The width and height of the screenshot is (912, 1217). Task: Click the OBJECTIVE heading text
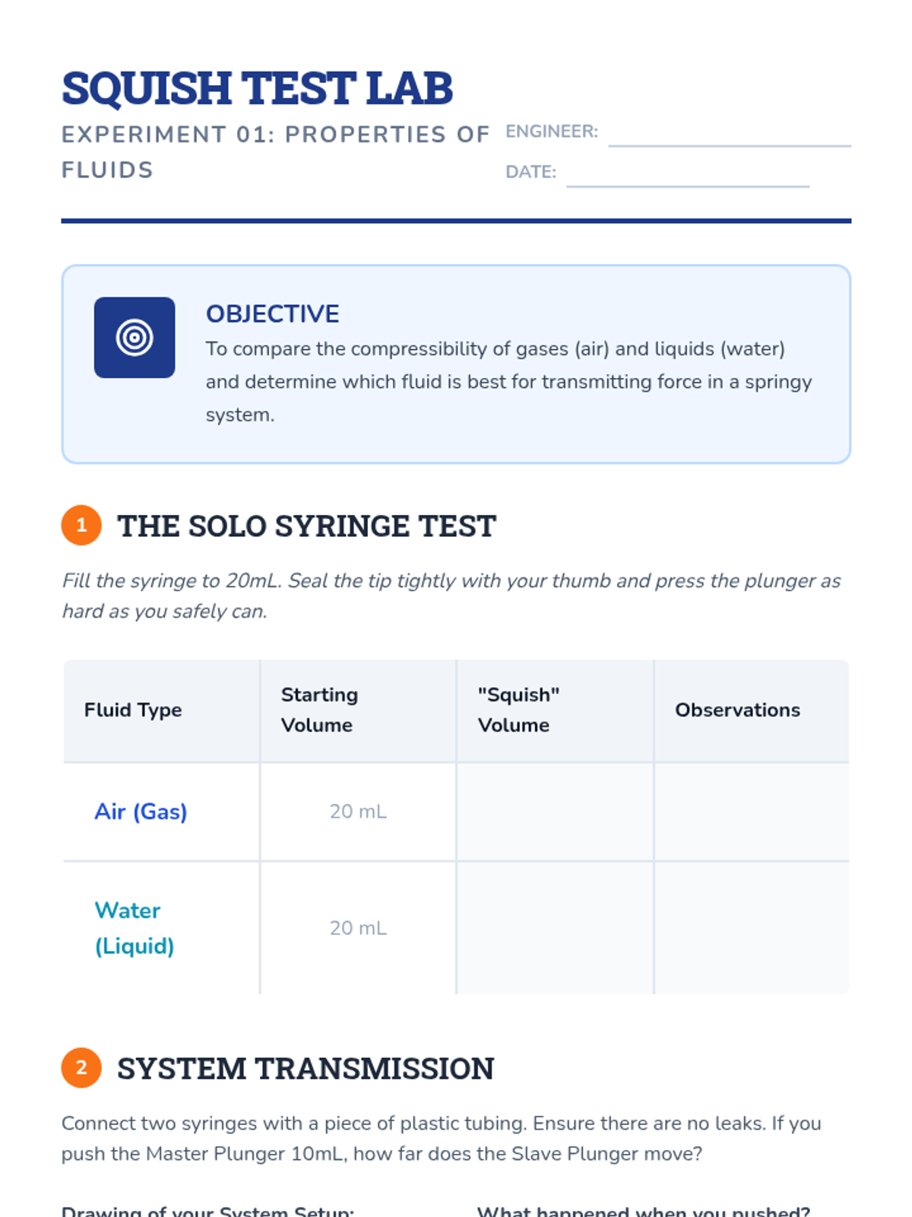coord(272,313)
